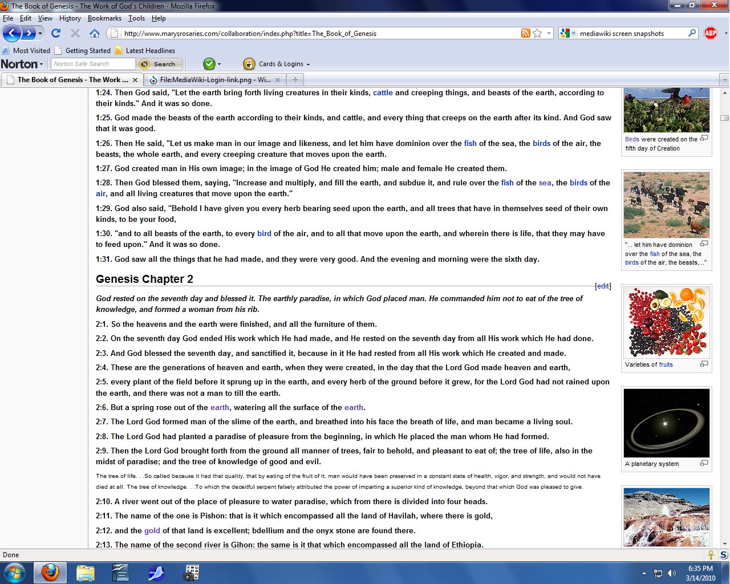This screenshot has height=584, width=730.
Task: Follow the 'cattle' link in verse 1:24
Action: (x=383, y=92)
